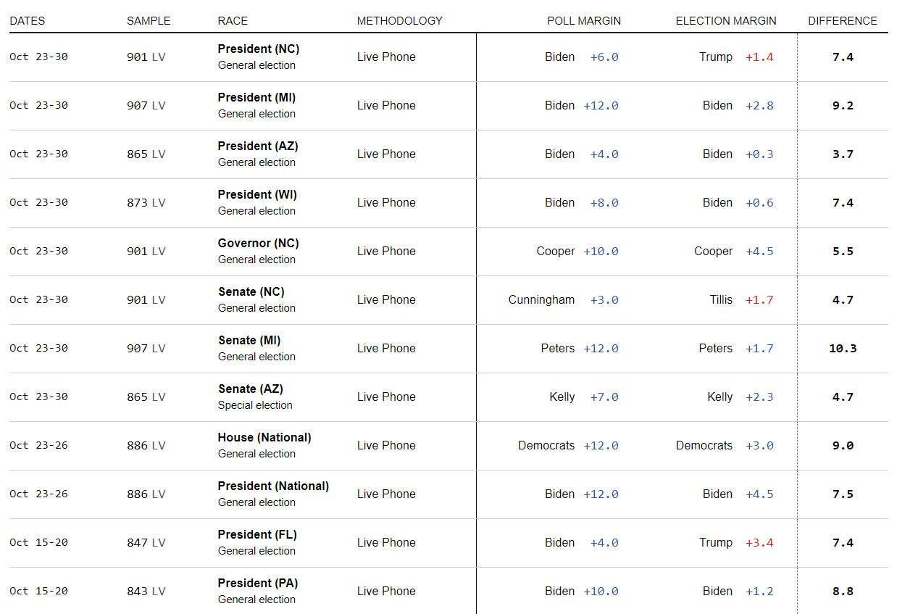Select the Cunningham +3.0 poll margin cell
The width and height of the screenshot is (910, 614).
pyautogui.click(x=563, y=300)
